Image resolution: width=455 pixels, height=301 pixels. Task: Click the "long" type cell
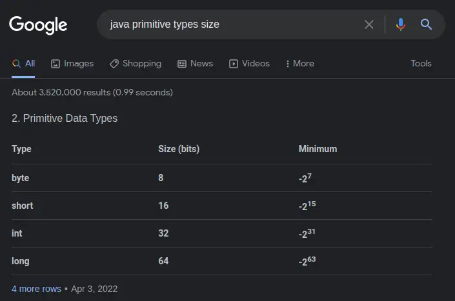(21, 261)
